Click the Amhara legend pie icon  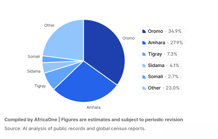point(144,43)
